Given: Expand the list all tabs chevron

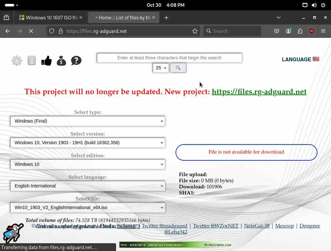Looking at the screenshot, I should click(279, 17).
